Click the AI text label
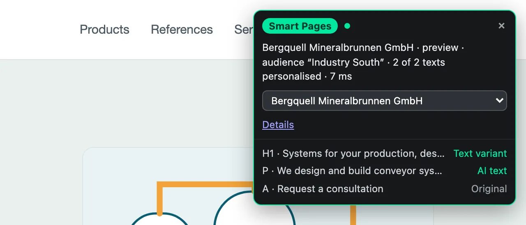Image resolution: width=526 pixels, height=225 pixels. pyautogui.click(x=492, y=171)
